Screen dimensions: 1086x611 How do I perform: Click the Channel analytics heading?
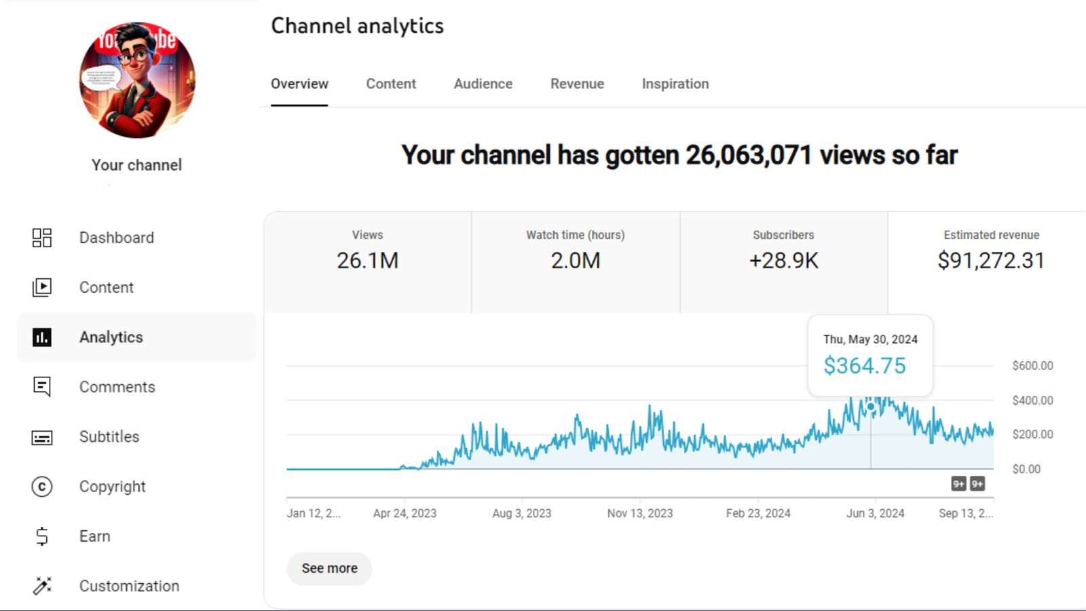(358, 26)
